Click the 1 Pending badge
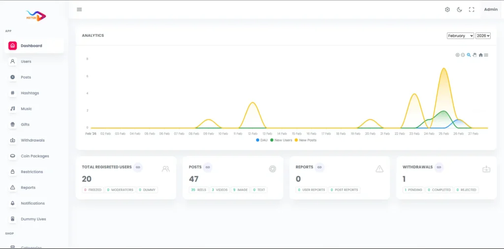The height and width of the screenshot is (249, 504). [413, 190]
